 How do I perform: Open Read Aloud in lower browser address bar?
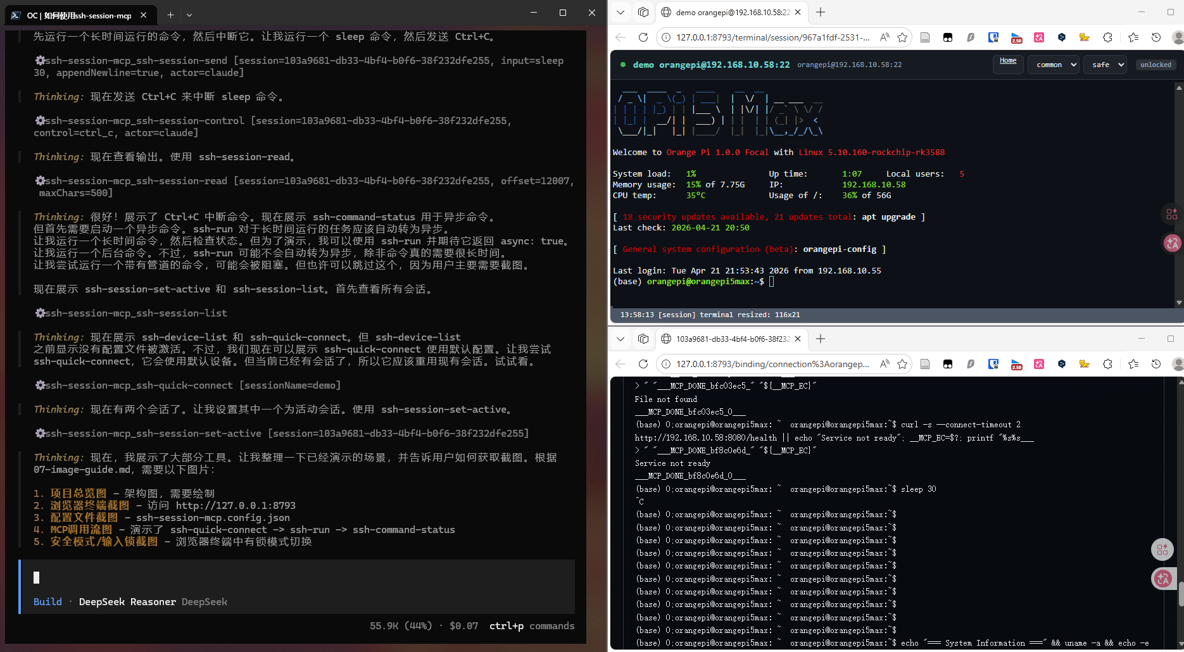pos(885,364)
